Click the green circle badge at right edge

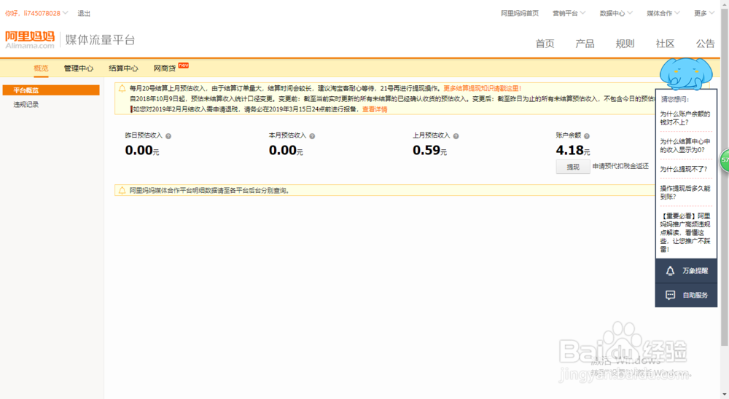pos(725,160)
